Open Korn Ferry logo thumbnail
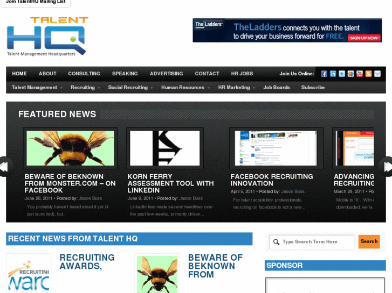 [165, 148]
